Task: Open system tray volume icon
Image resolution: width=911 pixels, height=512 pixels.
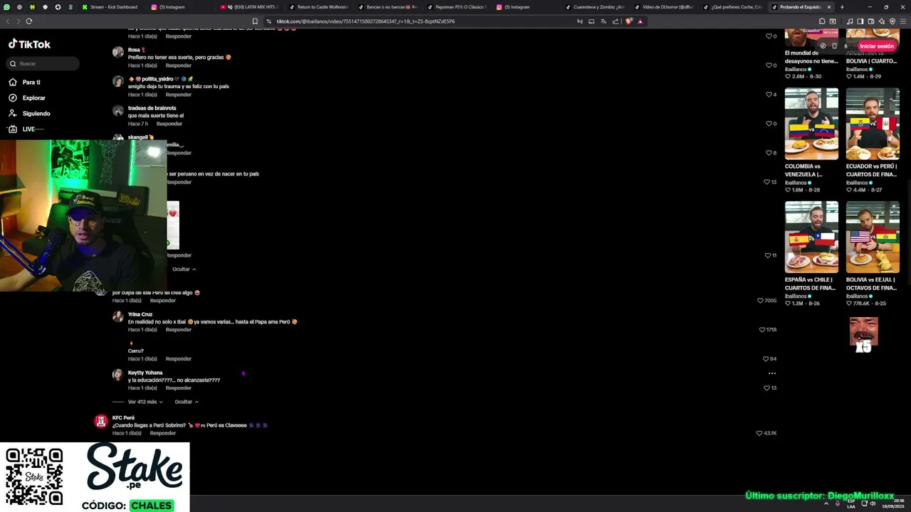Action: [x=873, y=503]
